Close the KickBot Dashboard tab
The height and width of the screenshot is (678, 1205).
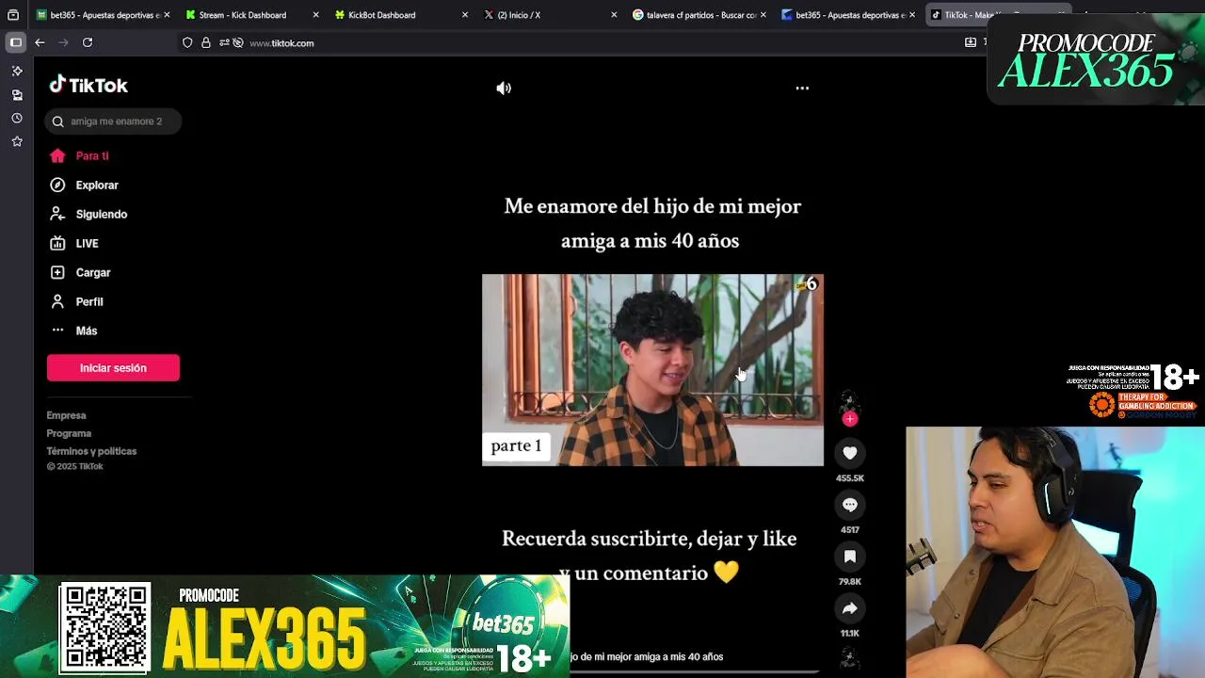[465, 15]
